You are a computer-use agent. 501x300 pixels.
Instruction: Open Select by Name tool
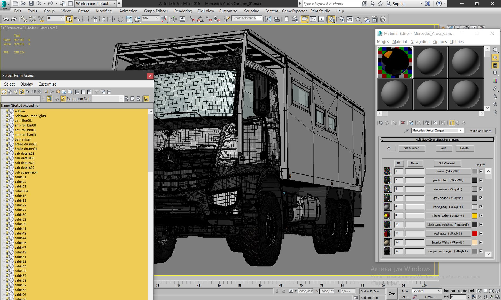point(77,19)
